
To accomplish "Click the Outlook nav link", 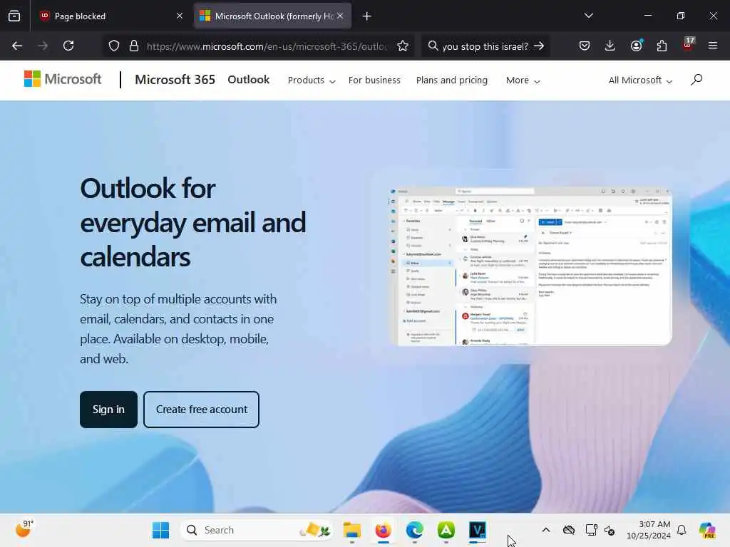I will click(x=248, y=80).
